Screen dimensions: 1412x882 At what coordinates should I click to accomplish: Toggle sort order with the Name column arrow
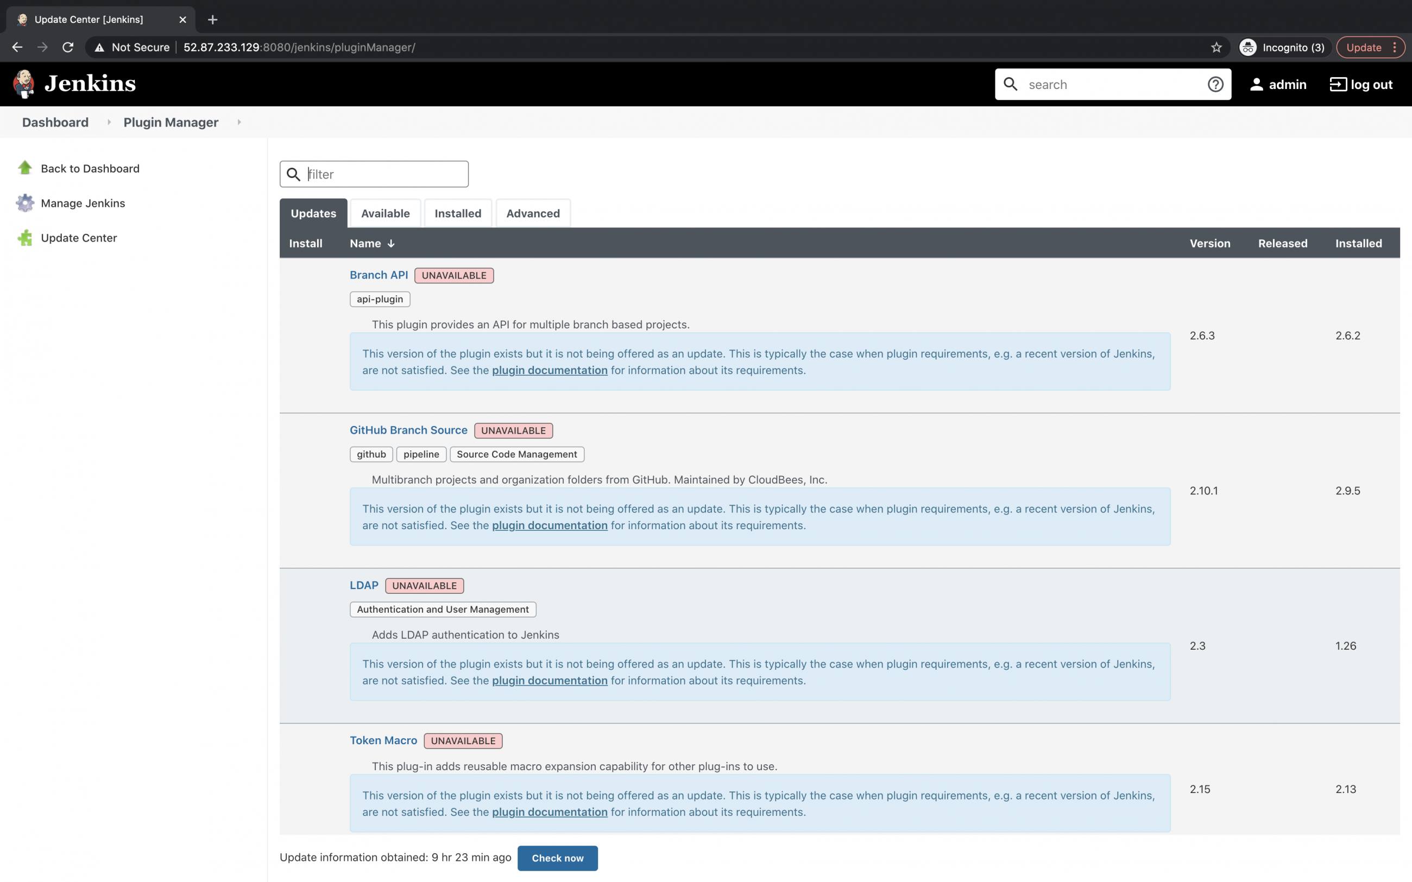(390, 243)
